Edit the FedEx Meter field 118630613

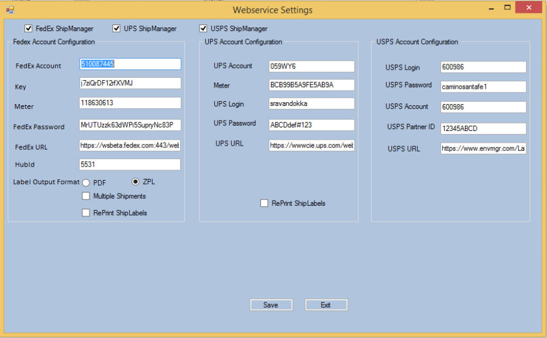(x=130, y=103)
